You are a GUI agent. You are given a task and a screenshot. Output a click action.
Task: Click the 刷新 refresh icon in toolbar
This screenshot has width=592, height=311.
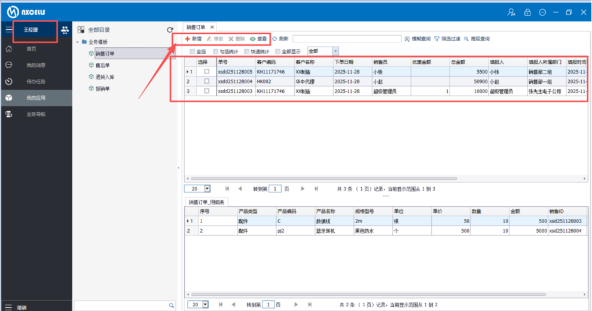point(275,39)
